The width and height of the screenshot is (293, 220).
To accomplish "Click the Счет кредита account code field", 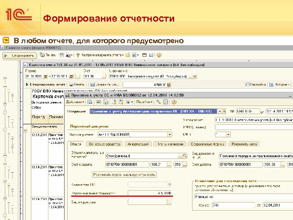I will tap(127, 165).
